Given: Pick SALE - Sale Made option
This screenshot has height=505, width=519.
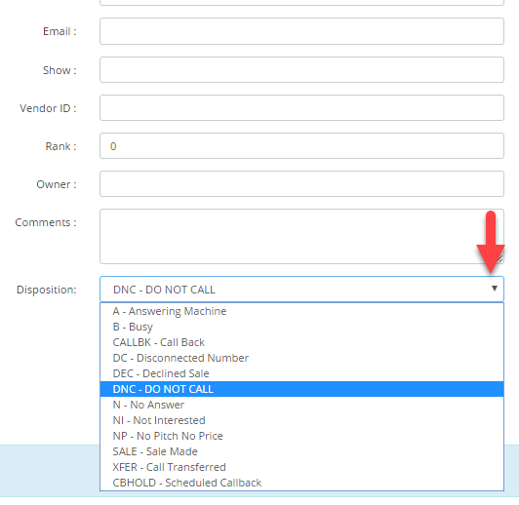Looking at the screenshot, I should click(x=301, y=451).
